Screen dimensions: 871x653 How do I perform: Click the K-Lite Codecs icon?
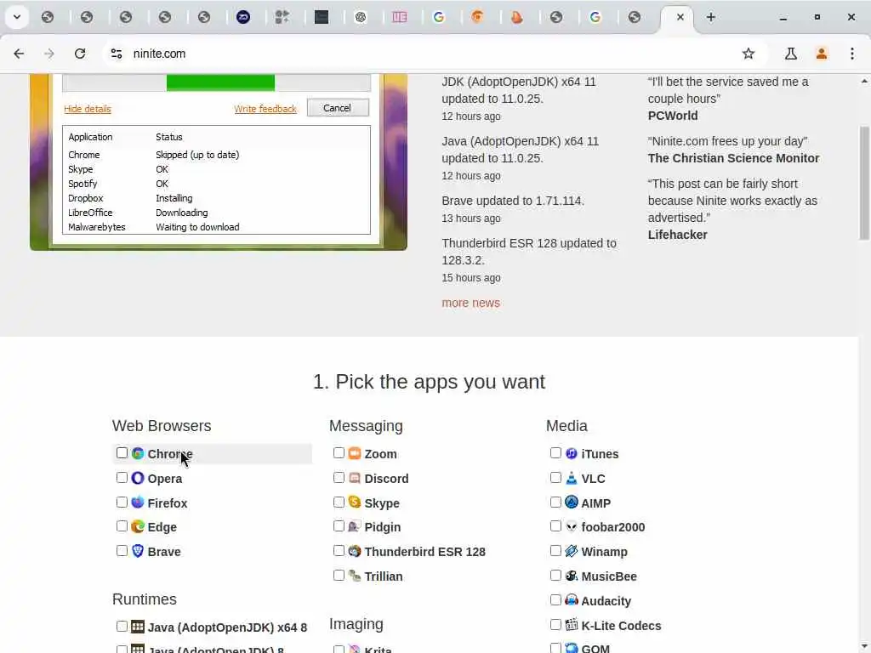(x=572, y=625)
